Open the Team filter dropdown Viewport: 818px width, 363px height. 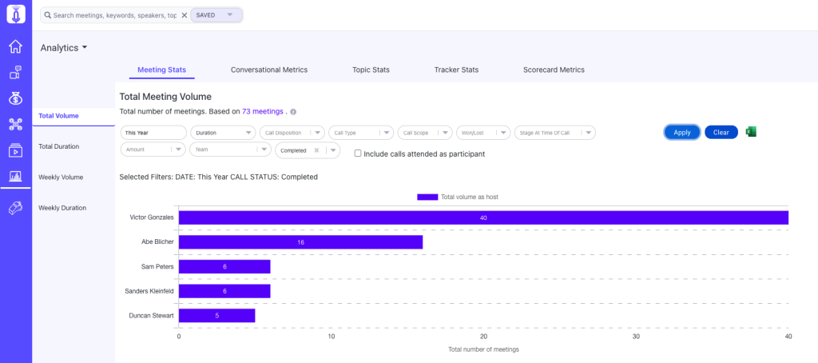click(230, 150)
